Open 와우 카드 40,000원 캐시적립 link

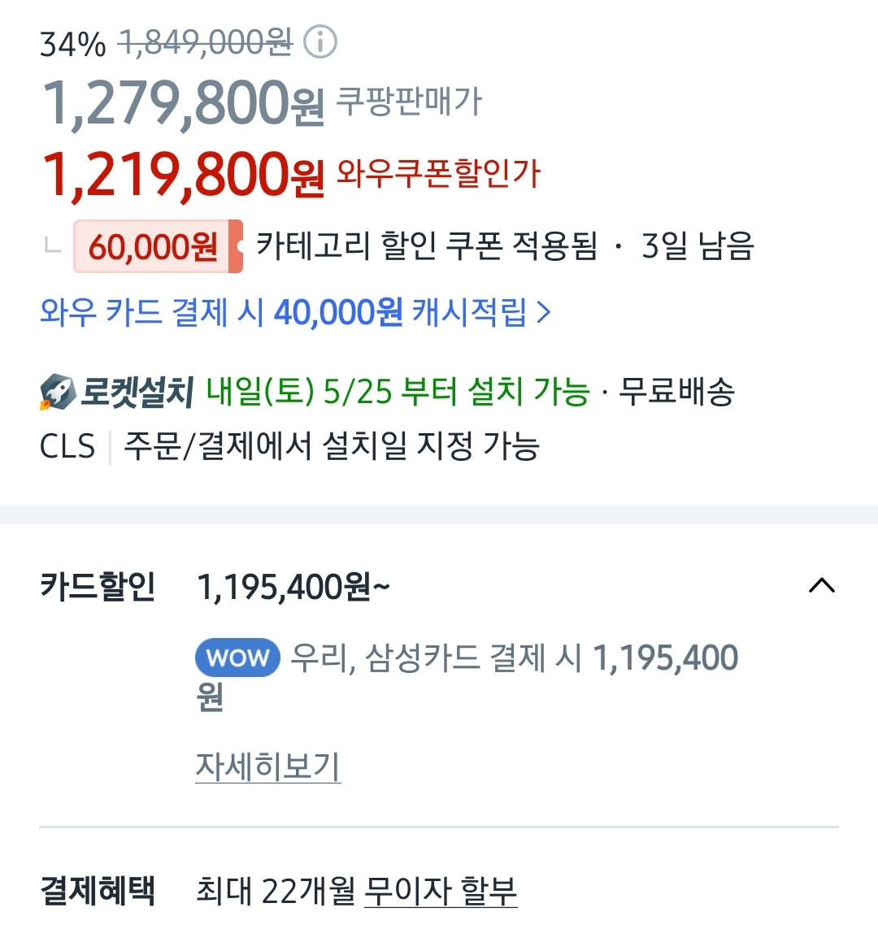[x=285, y=312]
